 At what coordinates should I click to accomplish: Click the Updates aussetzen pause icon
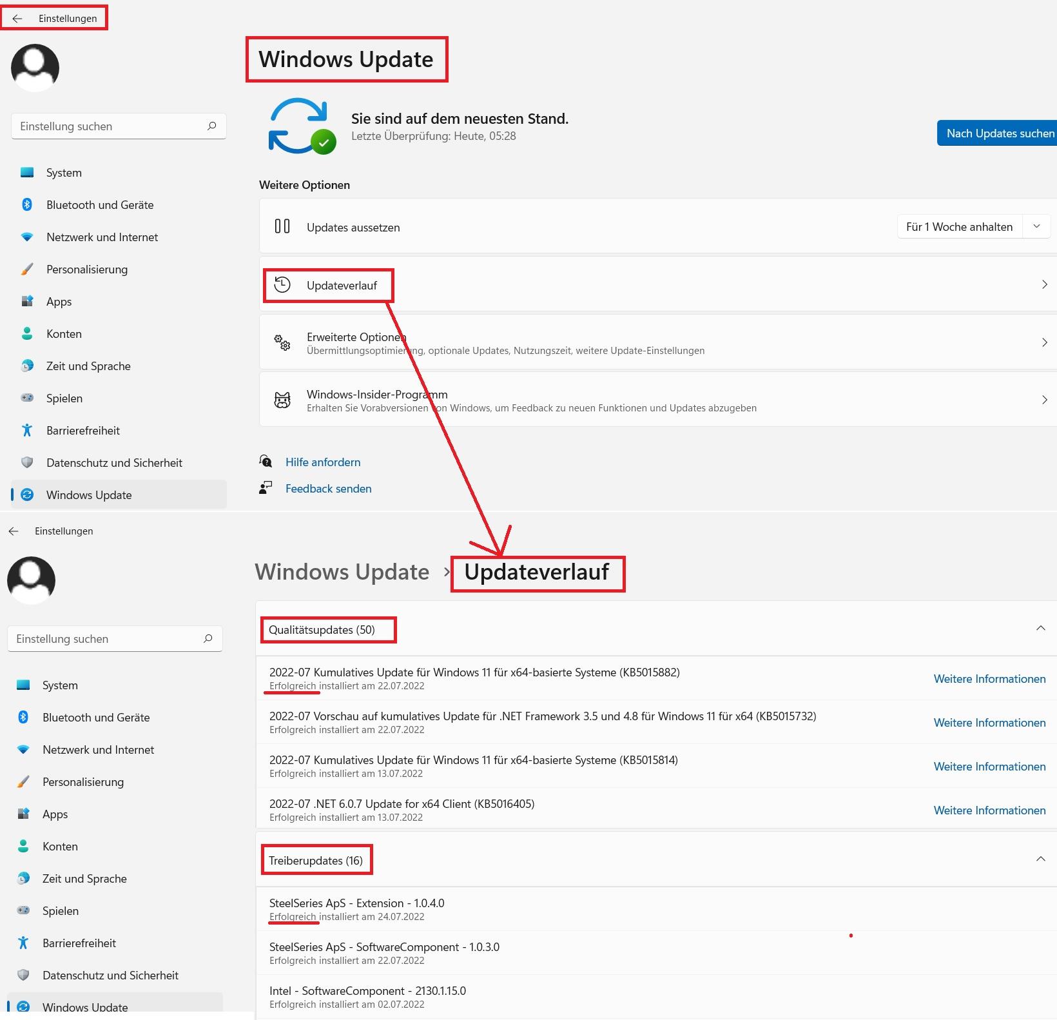click(x=282, y=226)
